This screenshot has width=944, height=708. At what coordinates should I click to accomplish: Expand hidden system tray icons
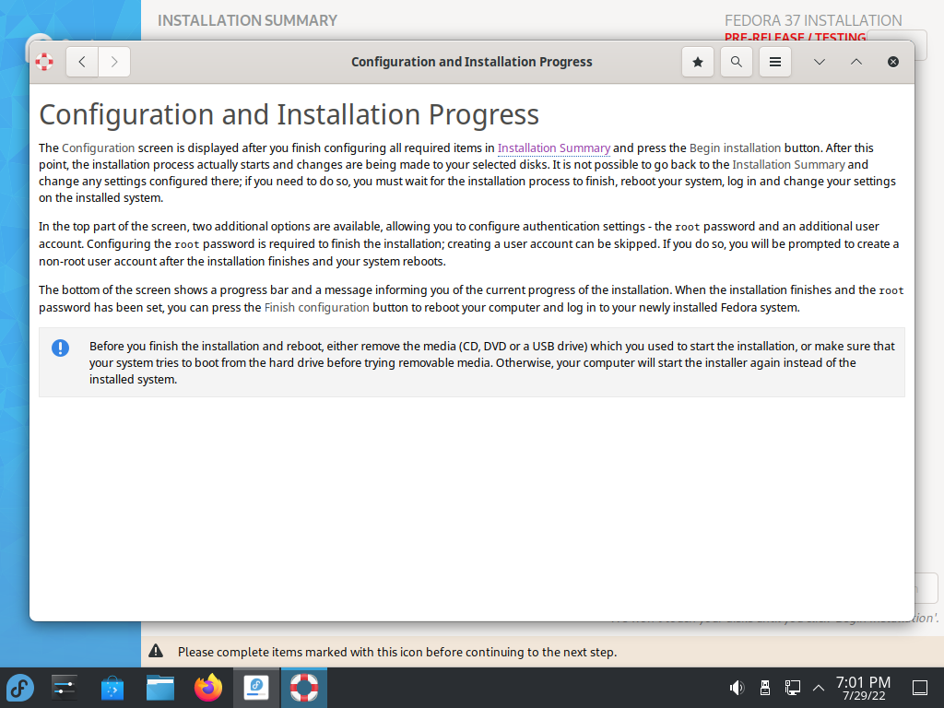pyautogui.click(x=819, y=688)
